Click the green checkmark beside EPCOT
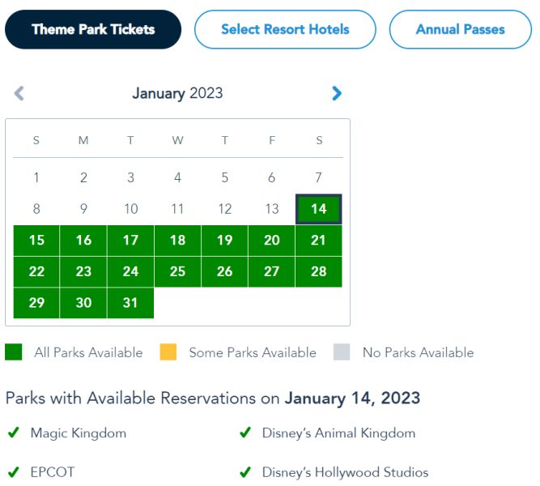 [14, 472]
